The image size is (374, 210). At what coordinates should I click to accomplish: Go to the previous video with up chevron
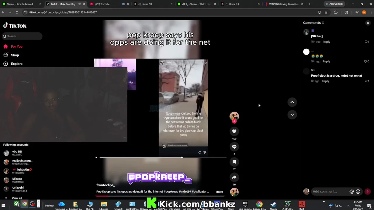(292, 102)
